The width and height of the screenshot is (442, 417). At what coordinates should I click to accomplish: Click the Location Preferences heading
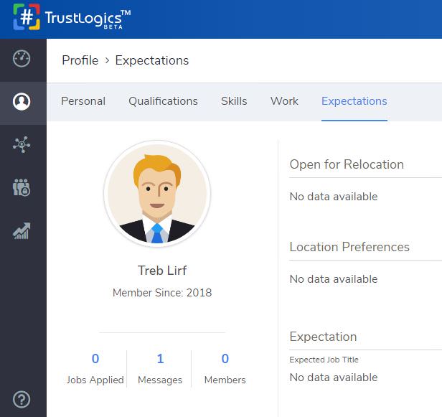pyautogui.click(x=349, y=247)
